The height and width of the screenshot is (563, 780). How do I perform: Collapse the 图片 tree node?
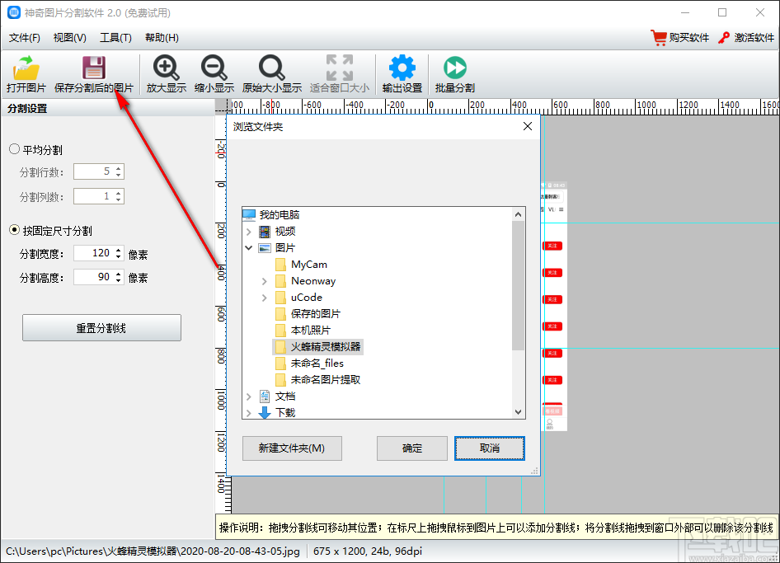coord(249,247)
